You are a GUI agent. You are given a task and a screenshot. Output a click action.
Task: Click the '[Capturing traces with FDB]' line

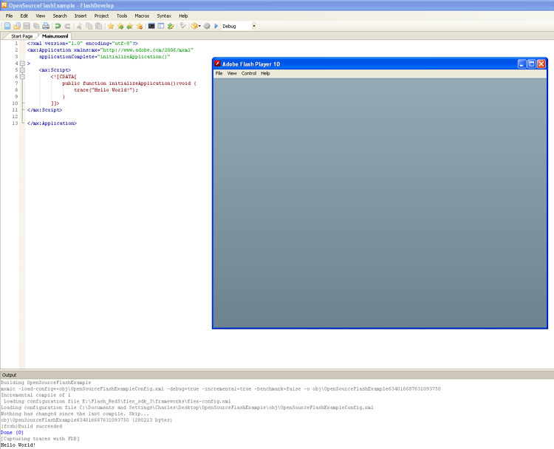(x=40, y=439)
